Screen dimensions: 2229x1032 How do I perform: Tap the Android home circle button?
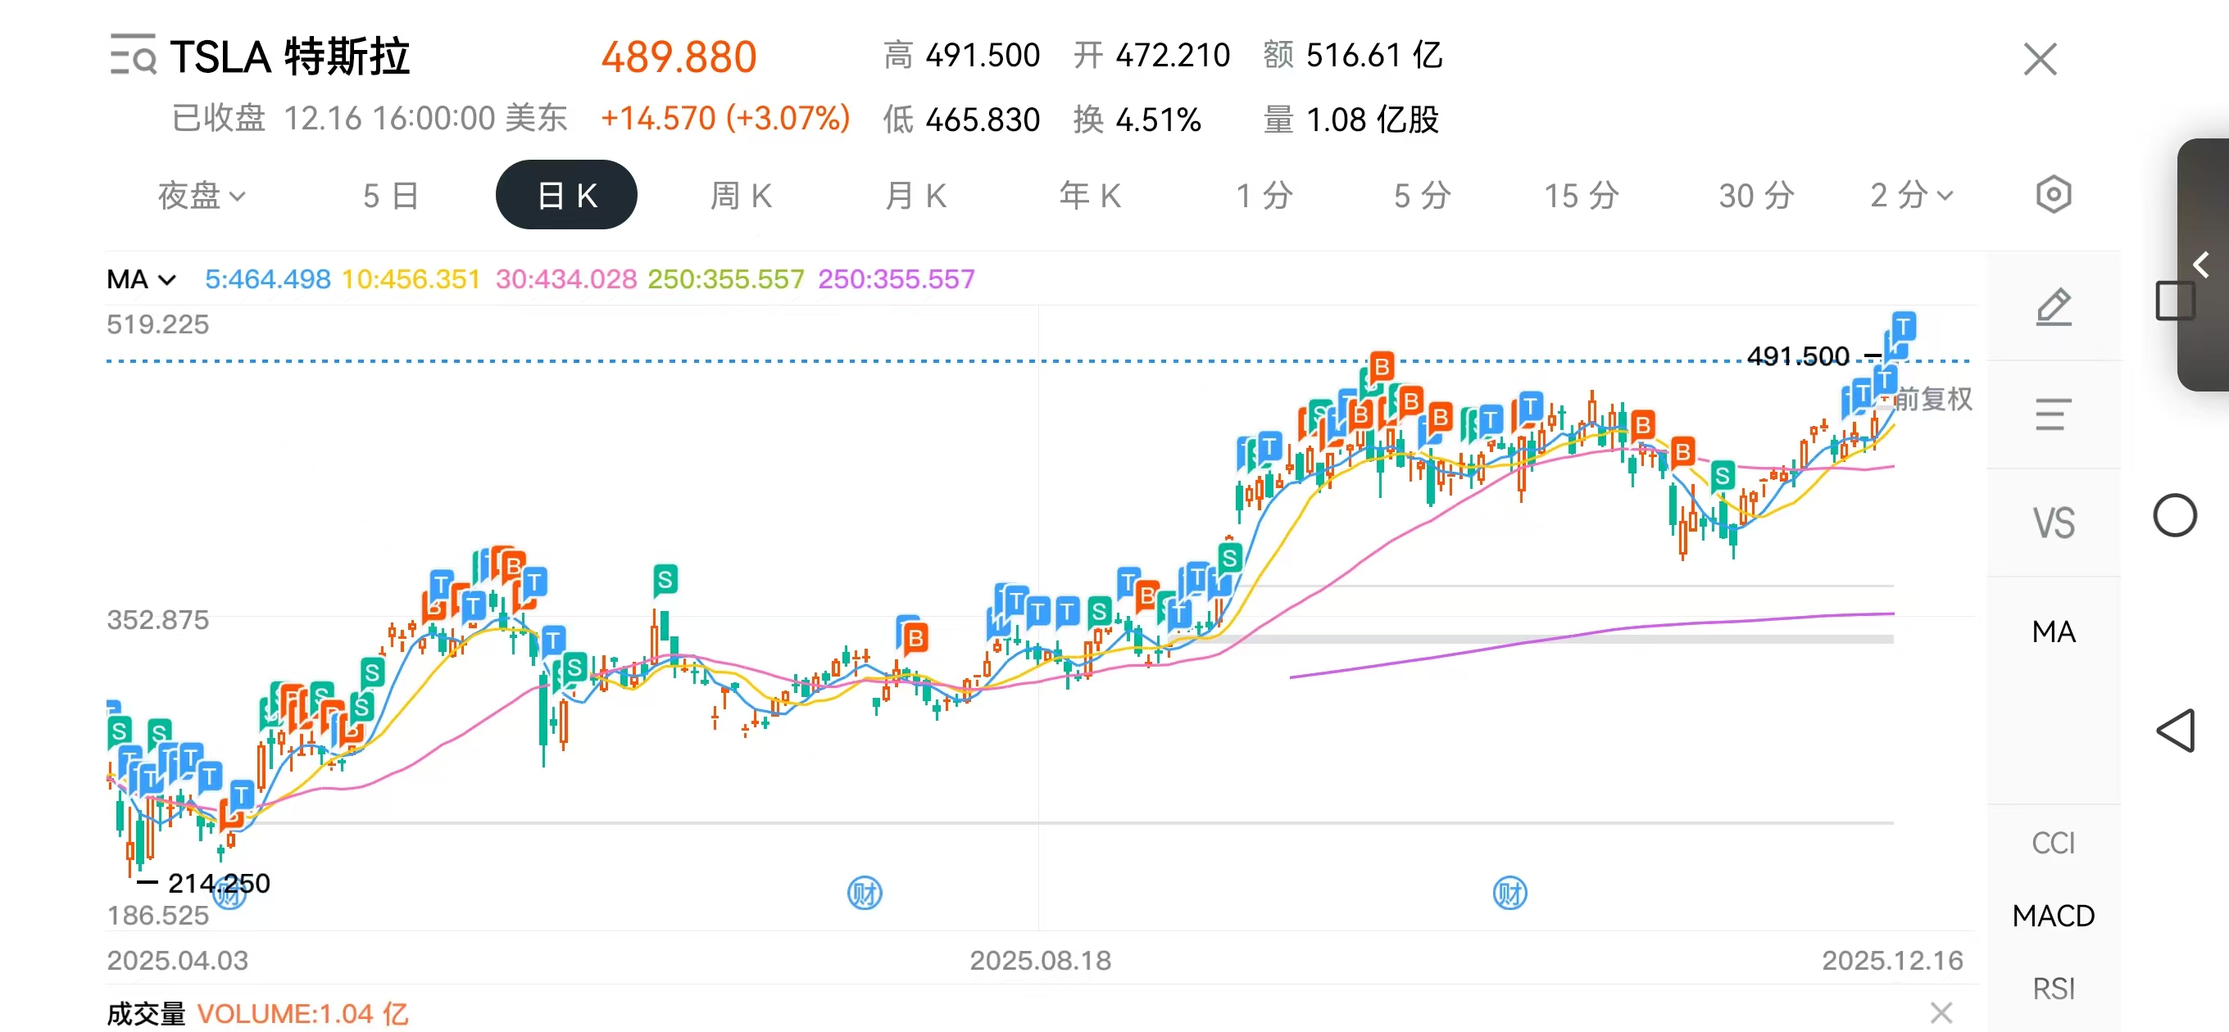2174,517
